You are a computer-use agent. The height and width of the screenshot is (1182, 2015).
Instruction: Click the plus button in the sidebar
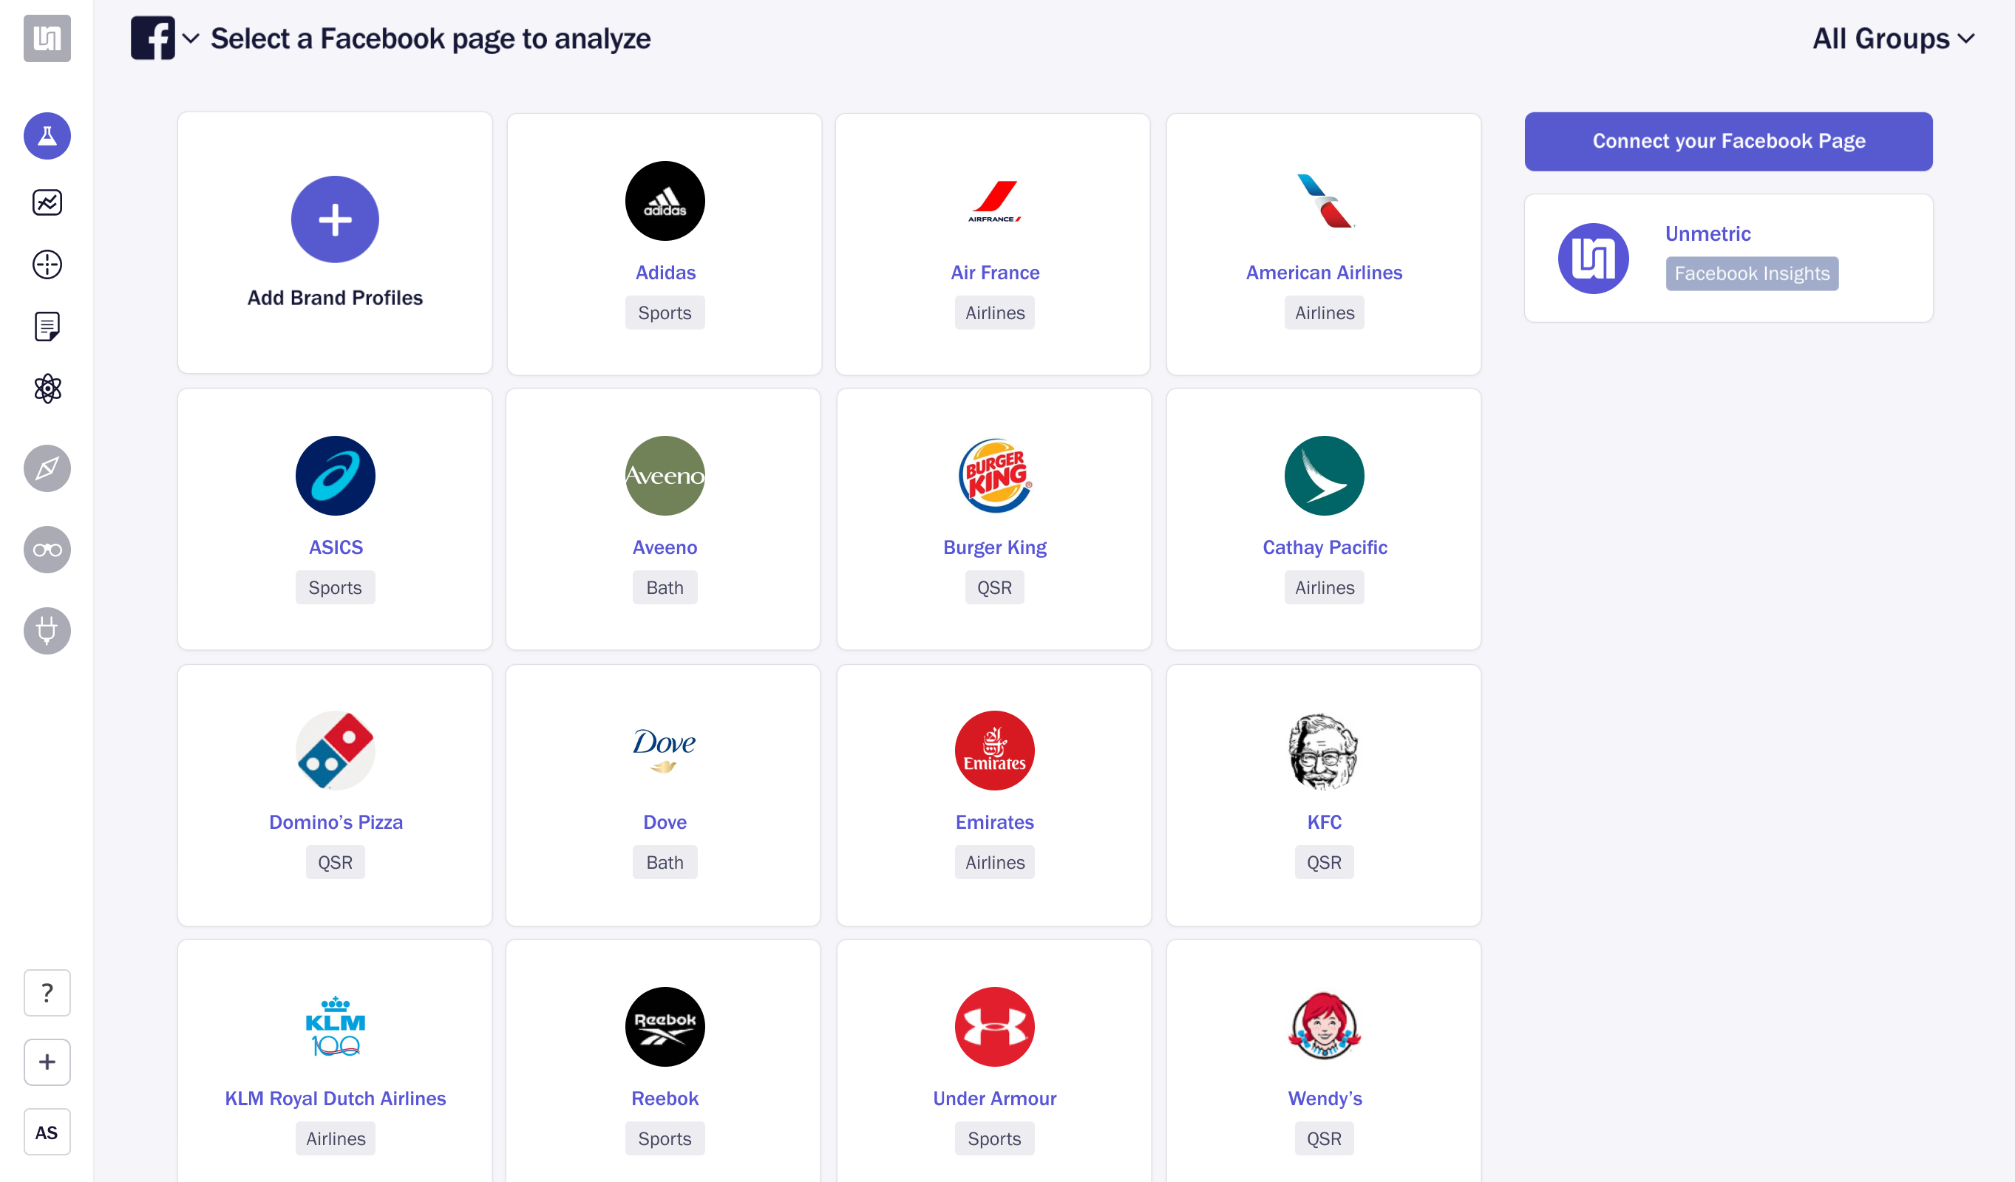click(x=47, y=1062)
